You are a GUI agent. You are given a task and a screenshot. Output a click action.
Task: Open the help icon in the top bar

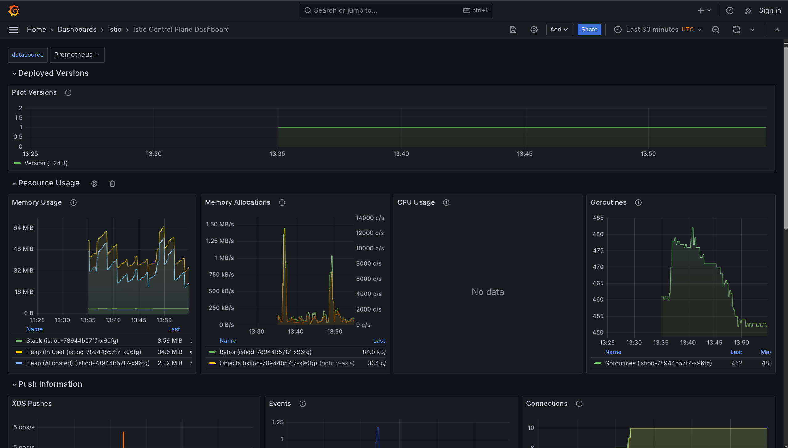coord(730,10)
